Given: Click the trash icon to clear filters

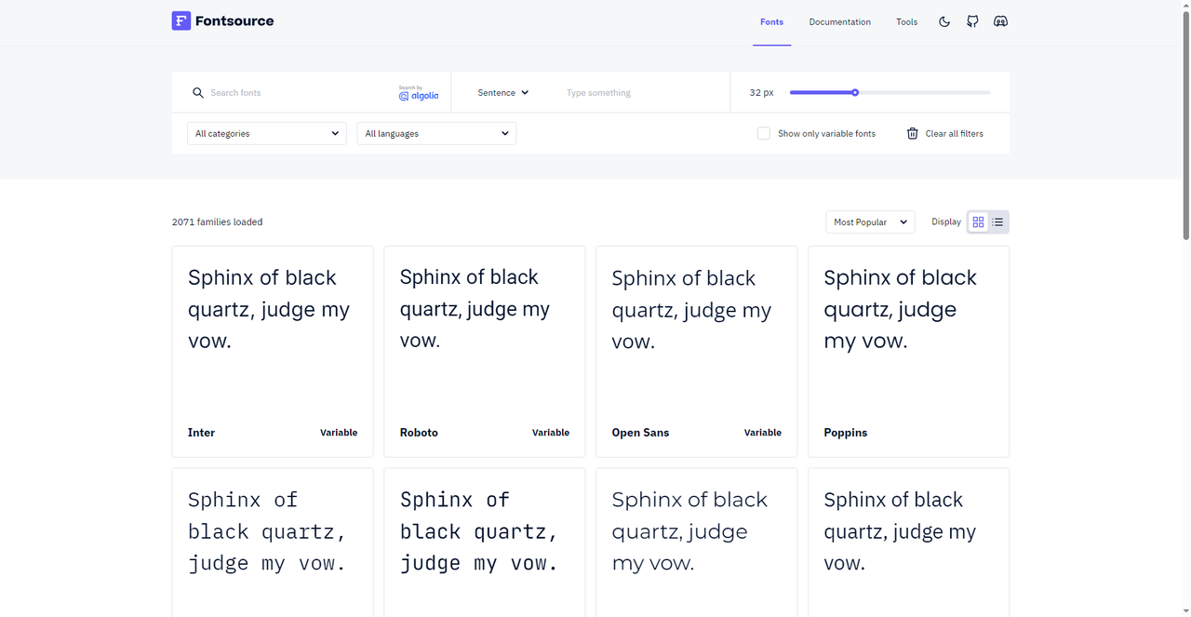Looking at the screenshot, I should click(913, 134).
